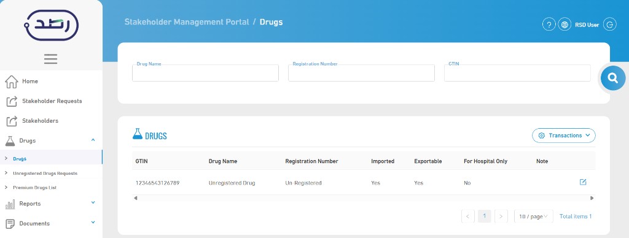
Task: Click the Home house icon
Action: coord(12,82)
